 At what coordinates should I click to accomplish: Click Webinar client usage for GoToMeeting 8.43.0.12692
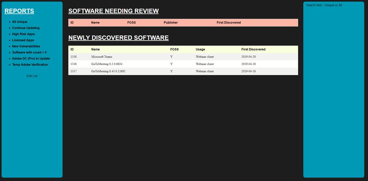tap(204, 71)
